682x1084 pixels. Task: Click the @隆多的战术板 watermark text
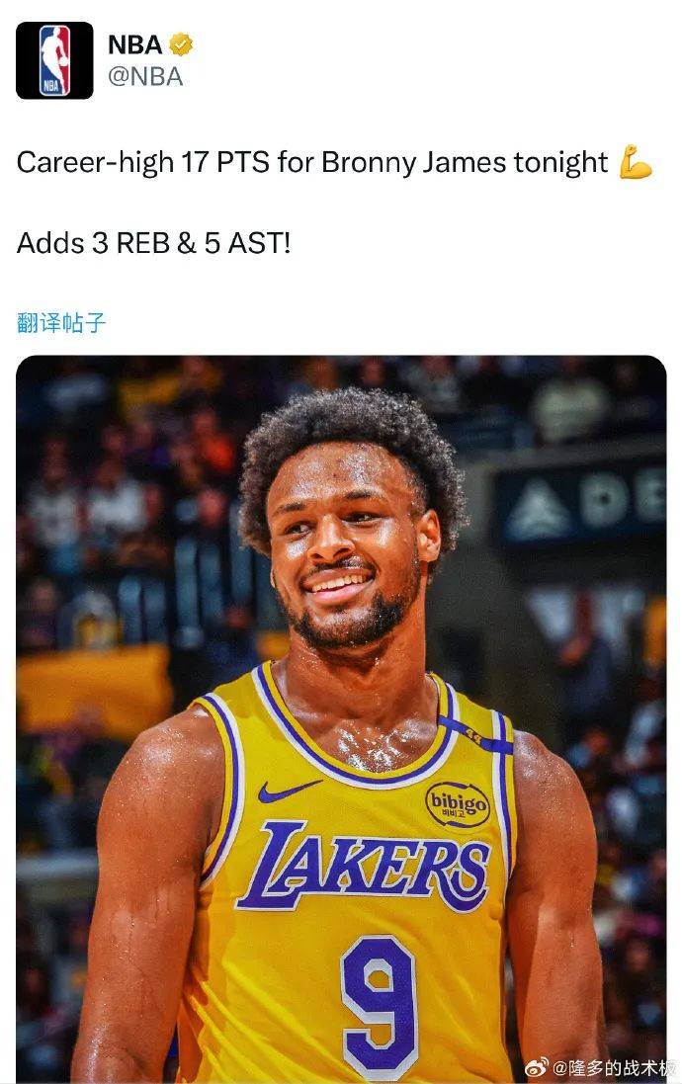tap(613, 1067)
